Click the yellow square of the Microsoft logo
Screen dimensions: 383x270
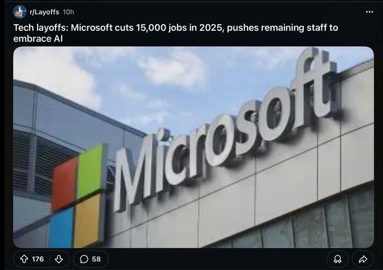click(x=87, y=220)
